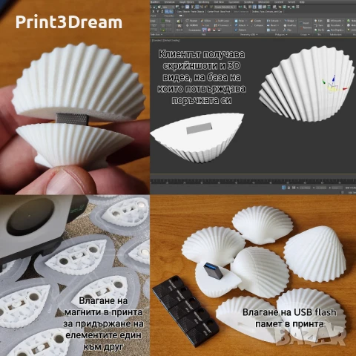Select the Inset tool
The width and height of the screenshot is (356, 356).
(271, 30)
